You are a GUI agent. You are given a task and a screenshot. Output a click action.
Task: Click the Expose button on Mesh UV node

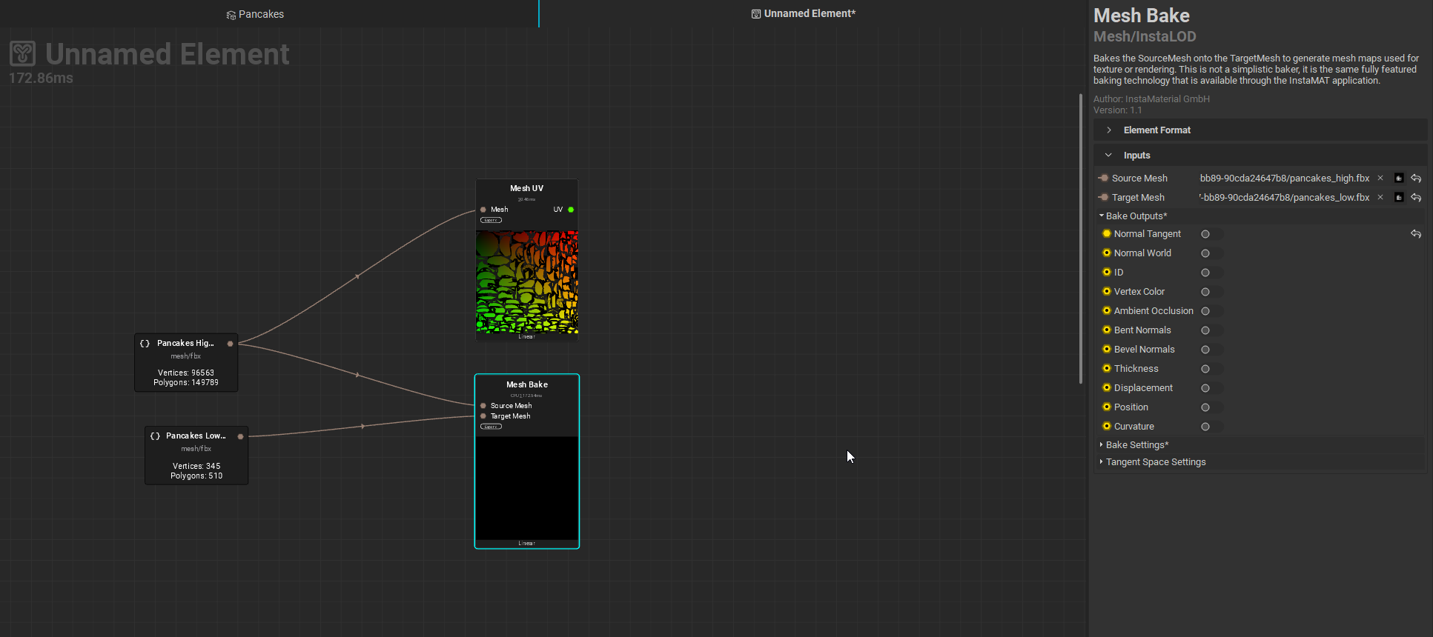point(491,220)
